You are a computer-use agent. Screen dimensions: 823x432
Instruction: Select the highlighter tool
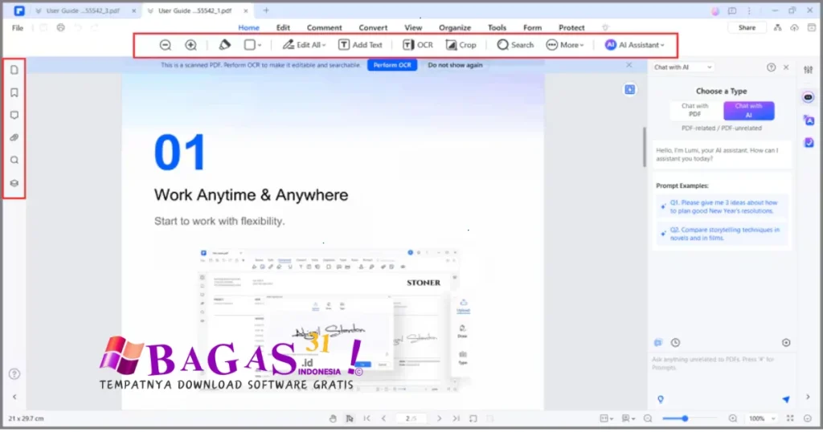[225, 44]
